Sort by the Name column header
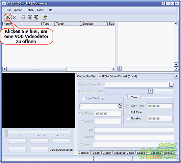Image resolution: width=181 pixels, height=163 pixels. click(x=22, y=24)
